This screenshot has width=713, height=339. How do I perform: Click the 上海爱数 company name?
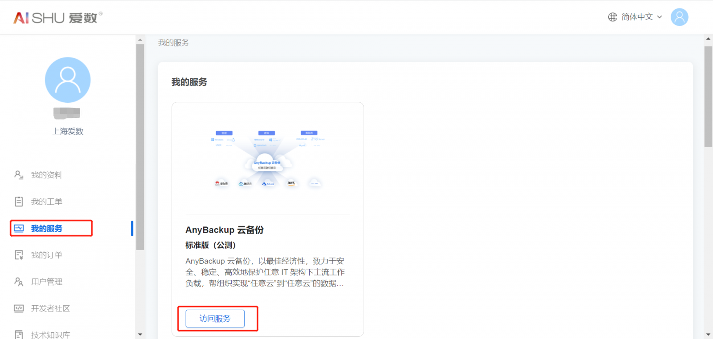coord(68,131)
